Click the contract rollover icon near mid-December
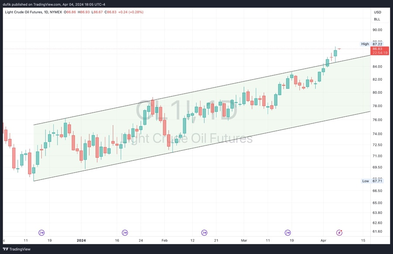Image resolution: width=393 pixels, height=254 pixels. tap(41, 233)
